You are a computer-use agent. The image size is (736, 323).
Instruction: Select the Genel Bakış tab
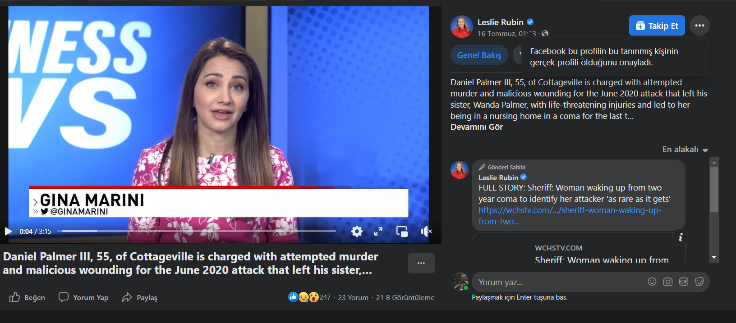pos(479,55)
